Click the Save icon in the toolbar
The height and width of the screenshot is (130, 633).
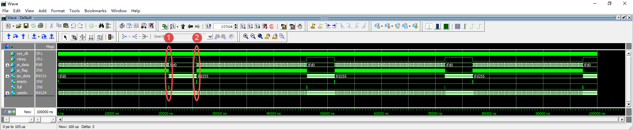[x=26, y=26]
